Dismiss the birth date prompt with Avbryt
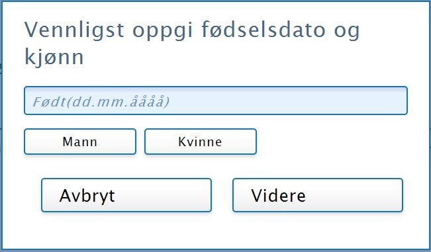This screenshot has width=431, height=252. 126,195
